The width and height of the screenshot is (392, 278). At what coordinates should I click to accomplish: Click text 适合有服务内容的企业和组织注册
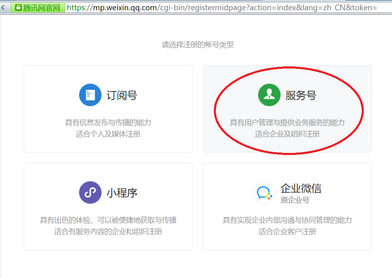point(108,231)
